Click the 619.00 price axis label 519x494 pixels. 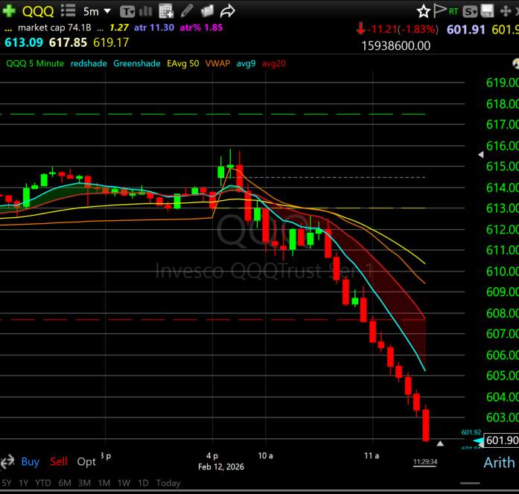pyautogui.click(x=503, y=83)
